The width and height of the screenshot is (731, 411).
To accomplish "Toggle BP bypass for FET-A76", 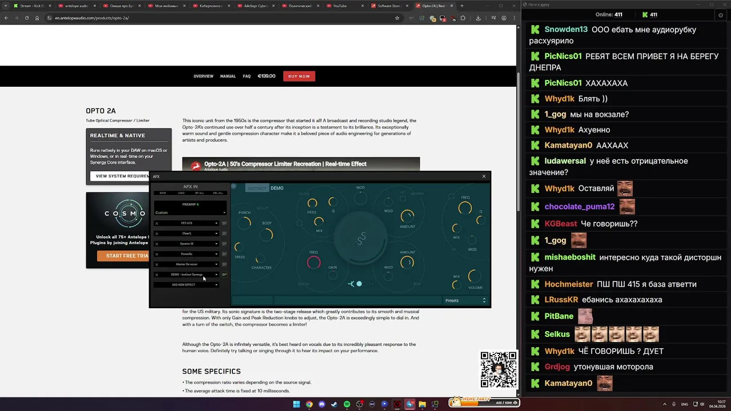I will tap(224, 223).
